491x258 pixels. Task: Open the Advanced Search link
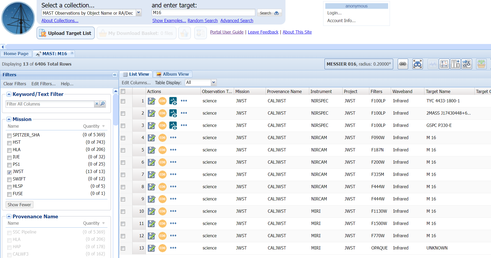pyautogui.click(x=237, y=21)
